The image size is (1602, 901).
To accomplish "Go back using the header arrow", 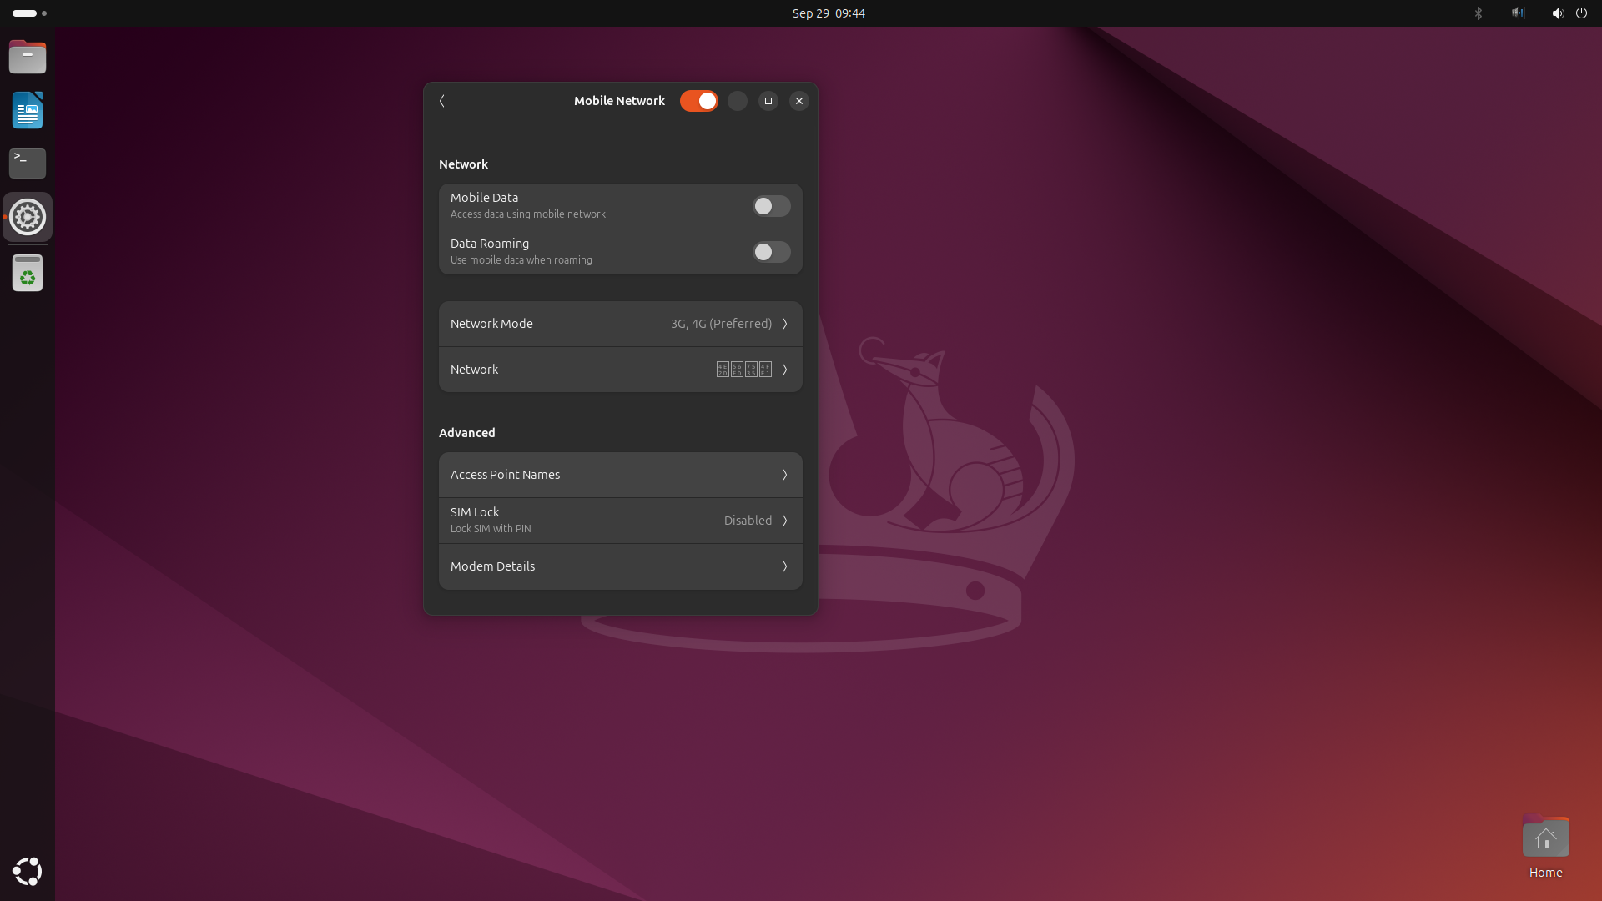I will 442,101.
